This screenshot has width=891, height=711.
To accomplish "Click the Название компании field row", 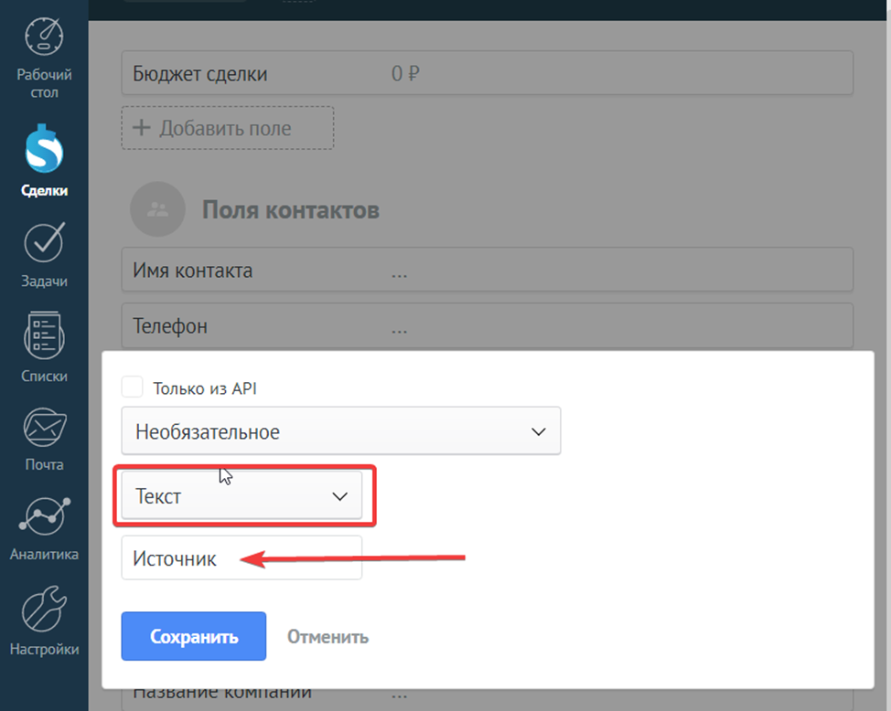I will tap(487, 700).
